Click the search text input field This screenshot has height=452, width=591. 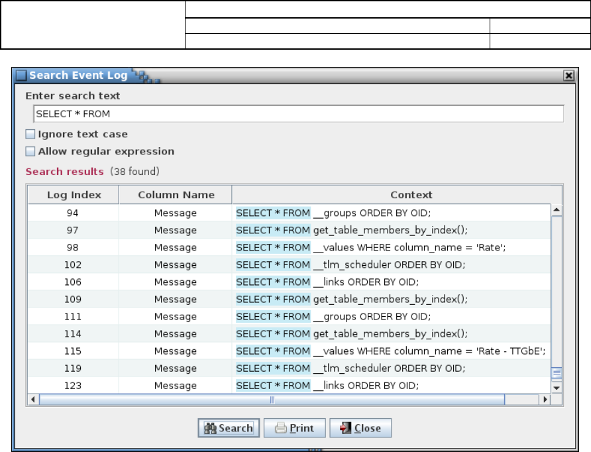tap(299, 114)
